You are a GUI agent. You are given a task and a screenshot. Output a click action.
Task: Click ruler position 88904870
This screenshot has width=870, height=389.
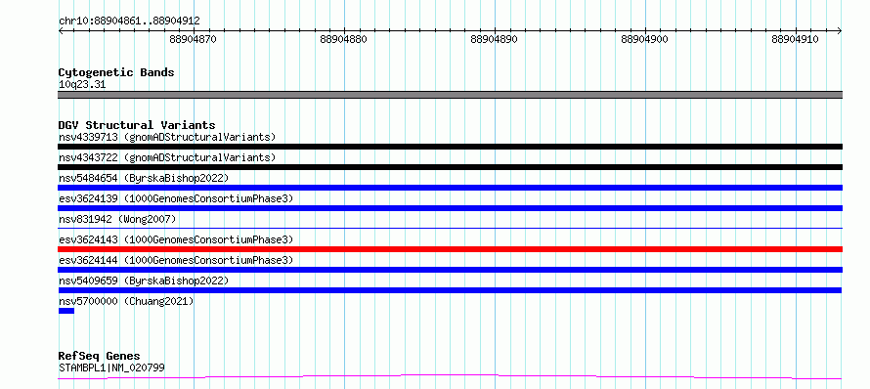194,39
